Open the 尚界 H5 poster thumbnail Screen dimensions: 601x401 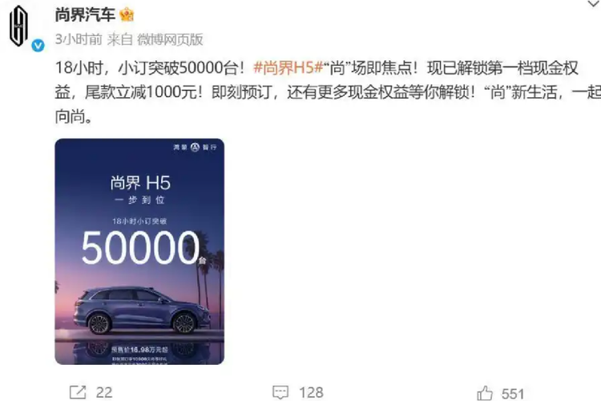(139, 251)
